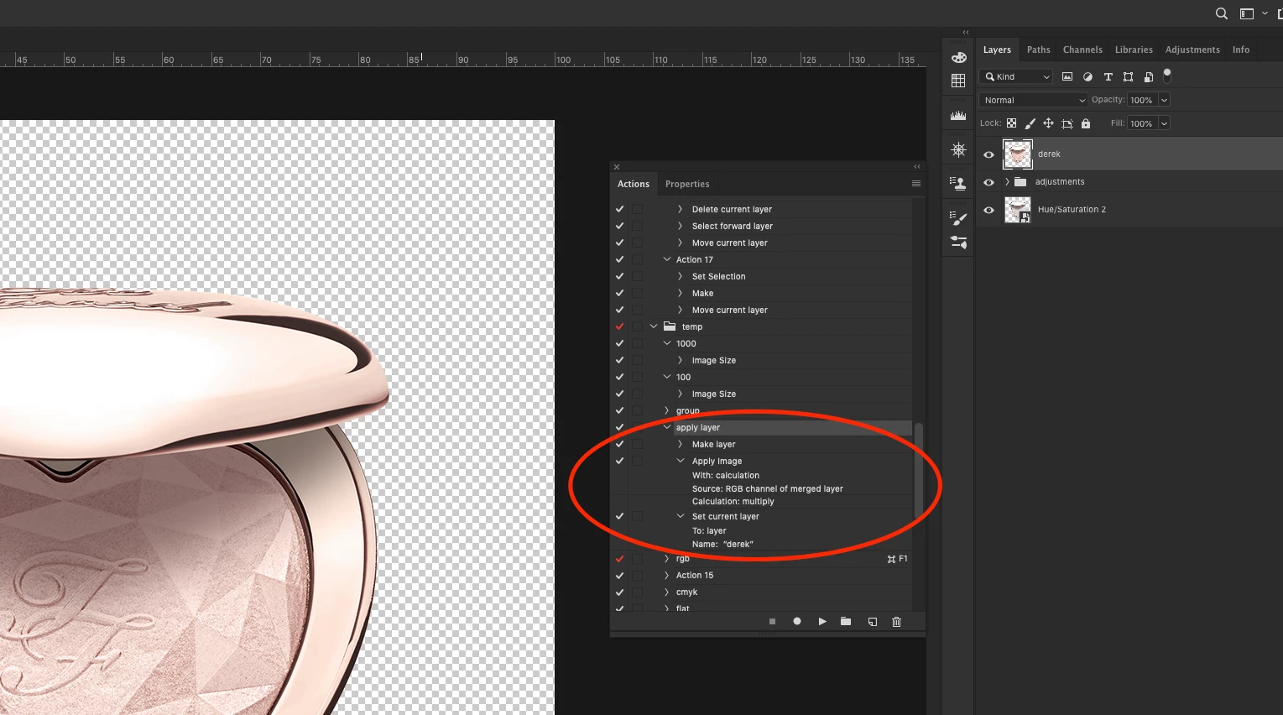Viewport: 1283px width, 715px height.
Task: Open the Navigator panel wheel icon
Action: [x=958, y=150]
